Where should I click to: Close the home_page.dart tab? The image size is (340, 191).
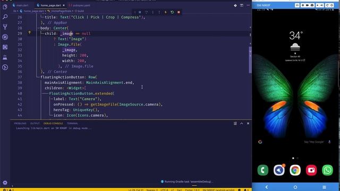[64, 5]
